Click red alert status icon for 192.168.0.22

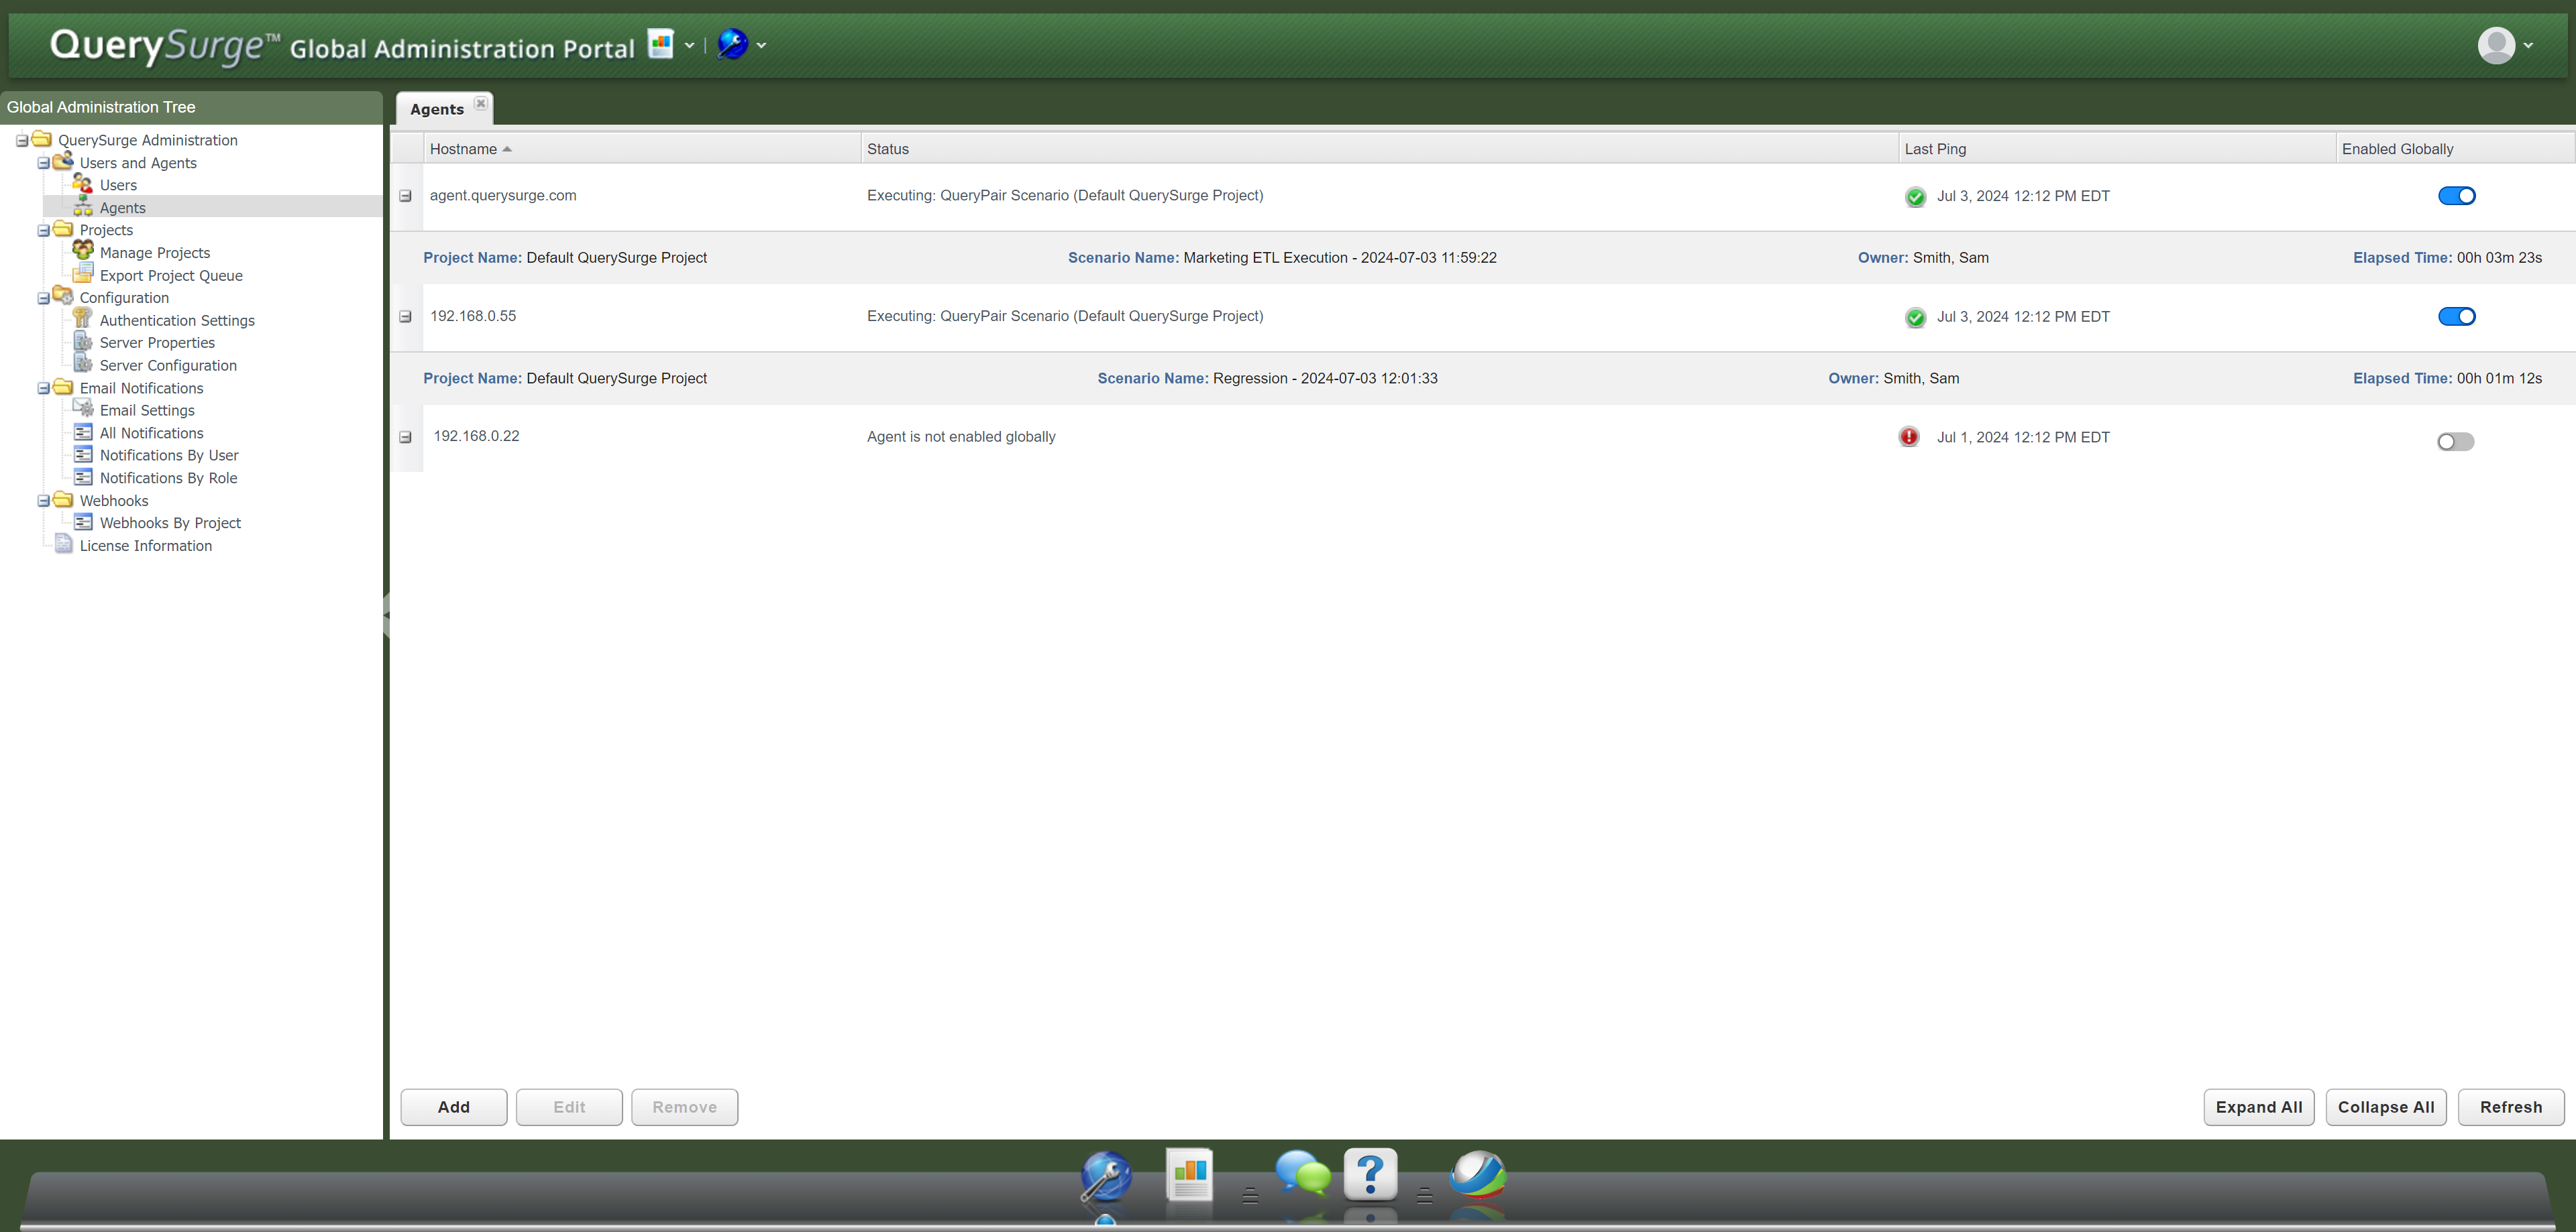tap(1909, 436)
